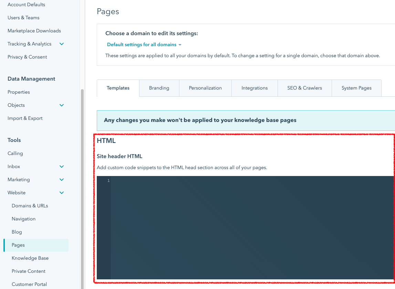
Task: Expand the Marketing chevron
Action: point(62,179)
